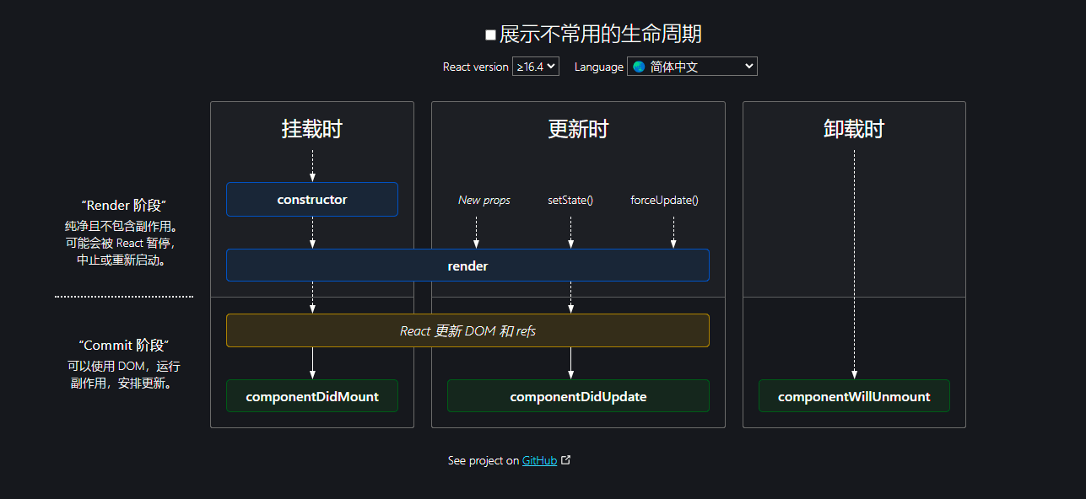Click the setState() label

click(570, 200)
